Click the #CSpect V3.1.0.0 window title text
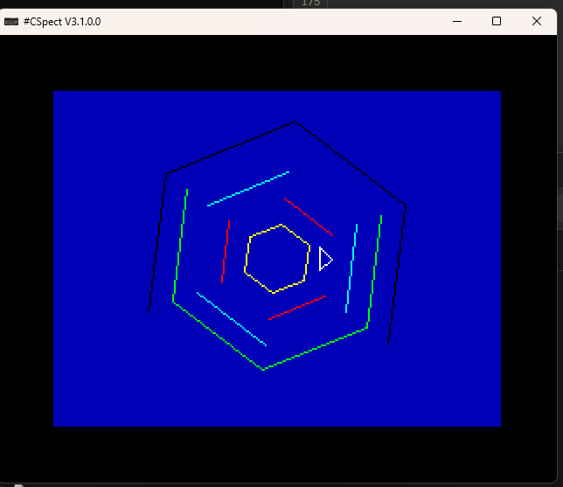Screen dimensions: 563x487 coord(62,21)
